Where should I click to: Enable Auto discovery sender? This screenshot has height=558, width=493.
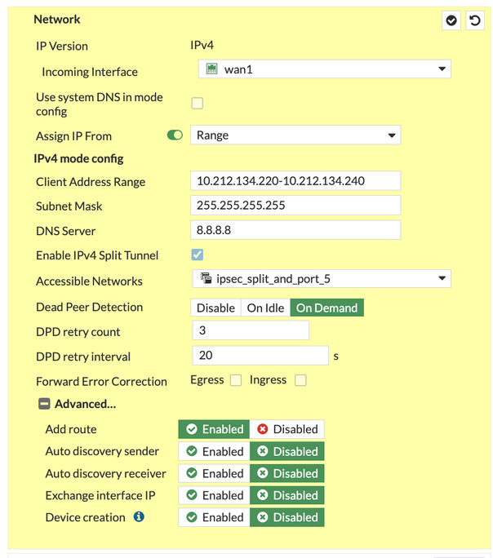214,451
